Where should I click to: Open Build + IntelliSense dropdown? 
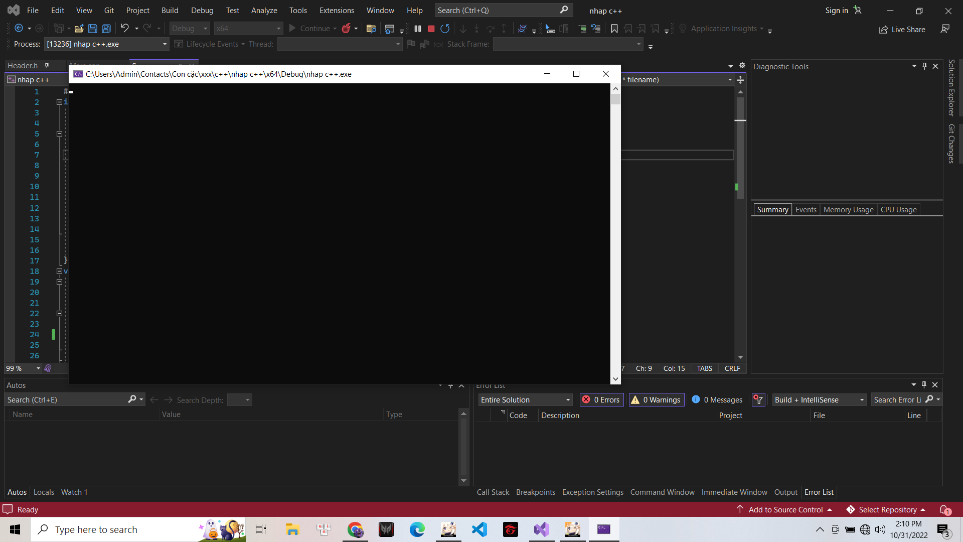point(819,400)
